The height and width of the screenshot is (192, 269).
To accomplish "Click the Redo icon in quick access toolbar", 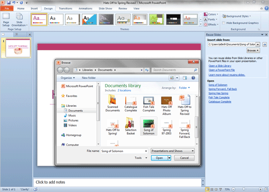I will (21, 3).
